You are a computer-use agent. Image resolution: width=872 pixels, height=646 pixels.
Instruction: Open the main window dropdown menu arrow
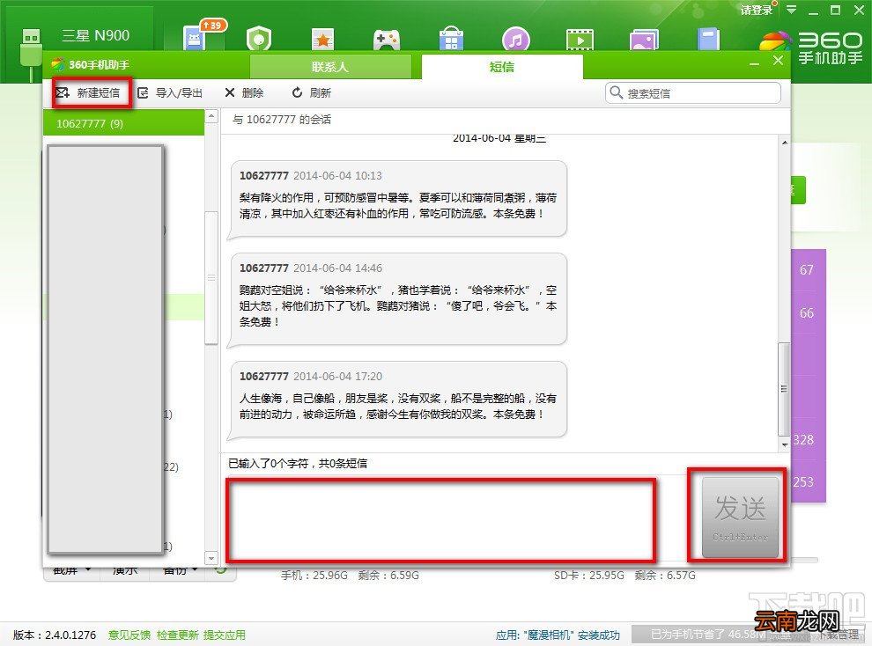791,10
